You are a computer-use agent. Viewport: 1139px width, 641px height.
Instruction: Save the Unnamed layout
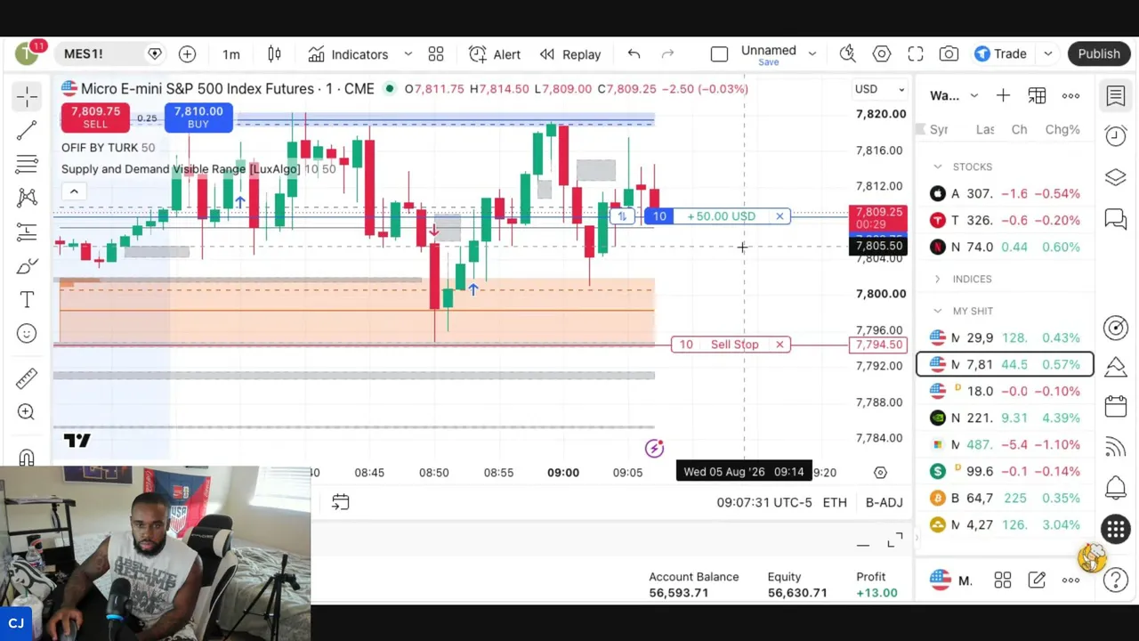click(769, 62)
